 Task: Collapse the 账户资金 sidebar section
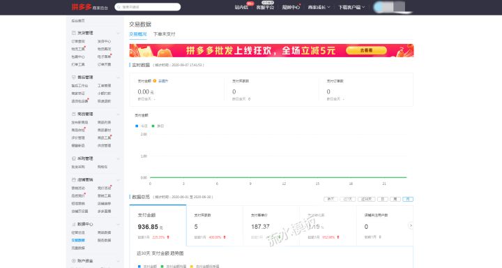click(x=118, y=261)
